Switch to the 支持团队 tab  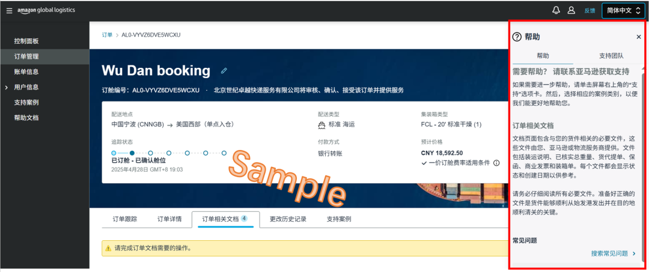point(611,56)
